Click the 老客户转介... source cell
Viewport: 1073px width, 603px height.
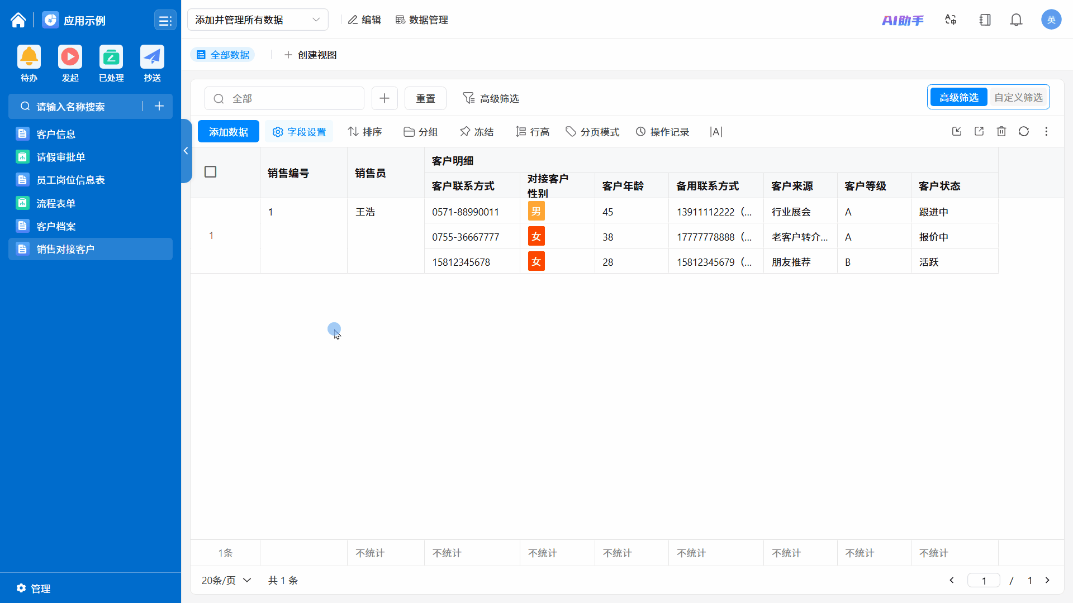click(800, 237)
